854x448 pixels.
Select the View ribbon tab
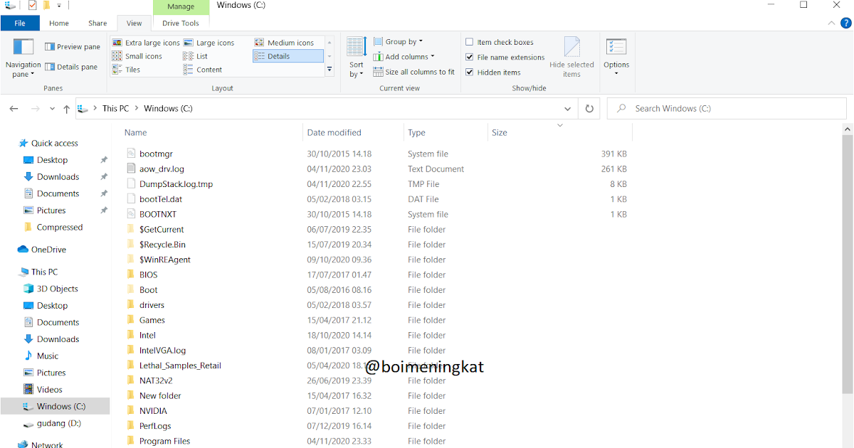pyautogui.click(x=134, y=23)
